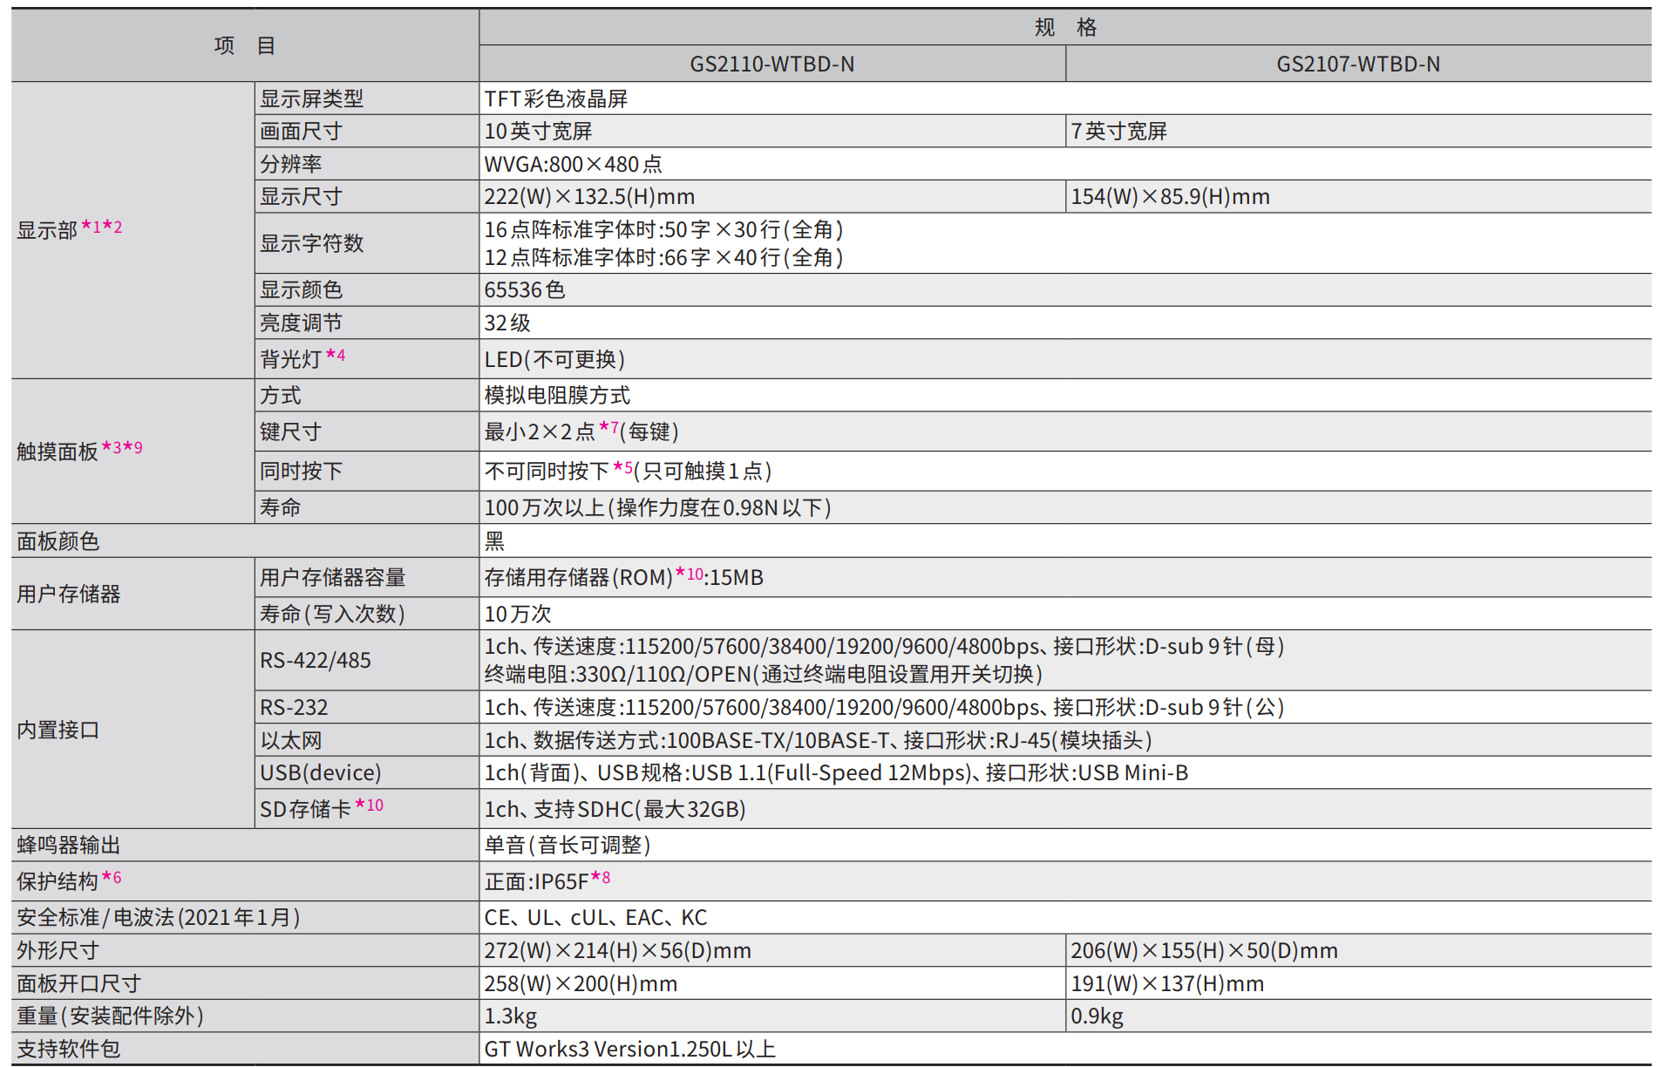Click the 154(W)×85.9(H)mm display size
1672x1067 pixels.
pos(1170,197)
